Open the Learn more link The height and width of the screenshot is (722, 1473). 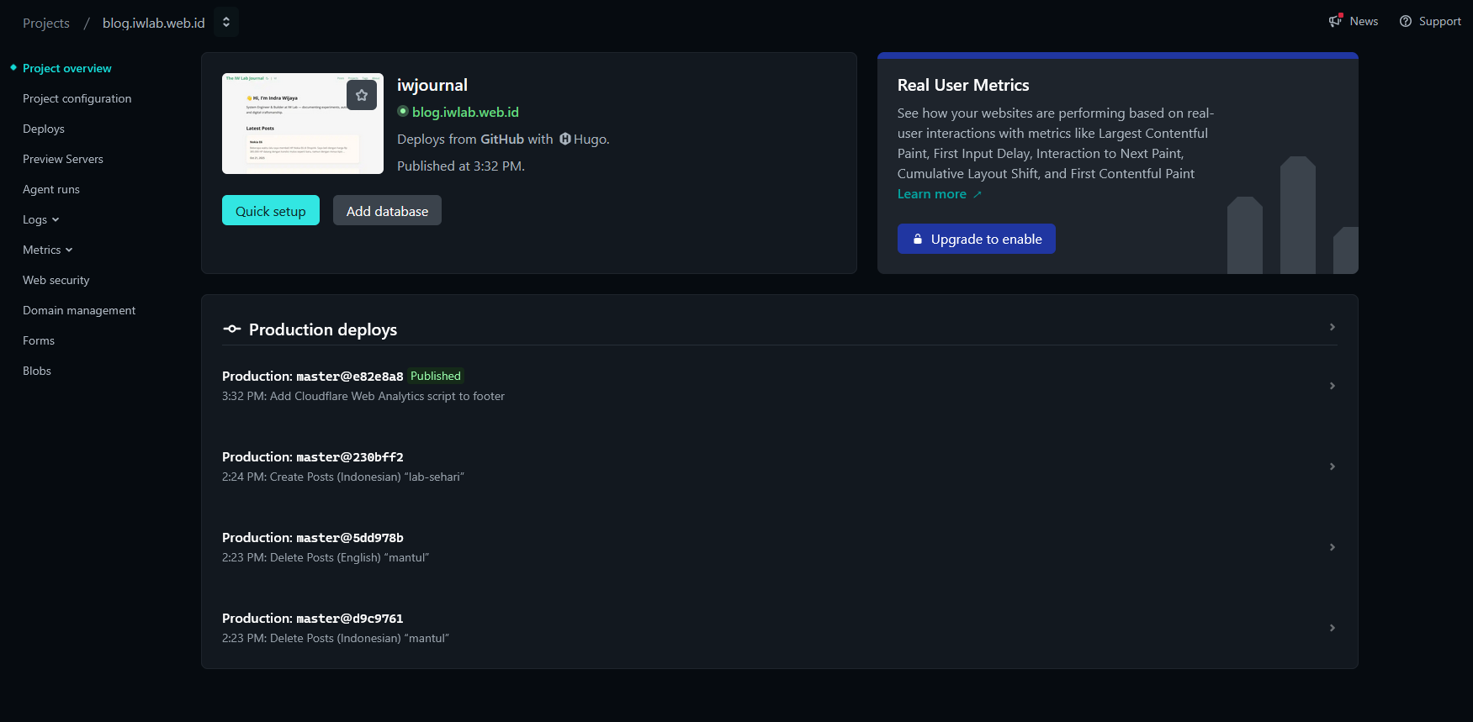click(x=931, y=193)
